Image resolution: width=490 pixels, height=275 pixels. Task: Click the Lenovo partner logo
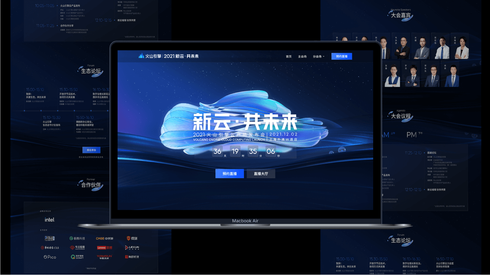coord(105,248)
